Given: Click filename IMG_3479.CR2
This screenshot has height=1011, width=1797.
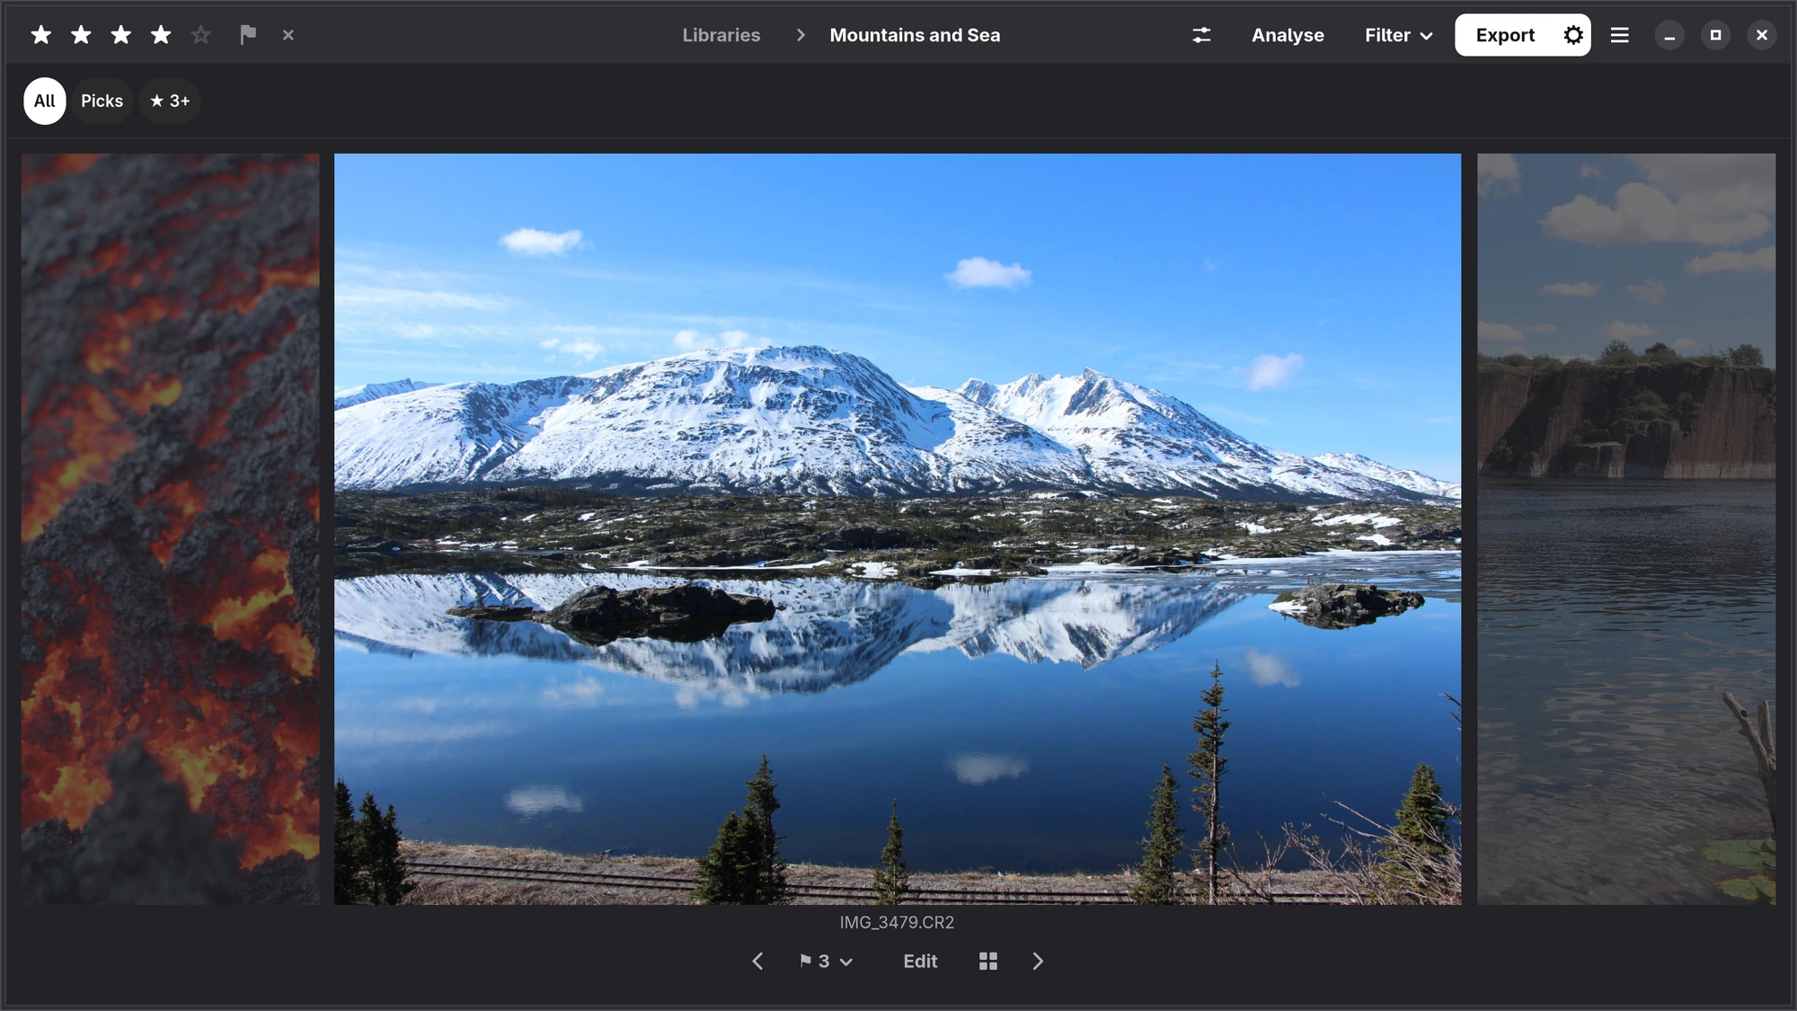Looking at the screenshot, I should point(897,923).
